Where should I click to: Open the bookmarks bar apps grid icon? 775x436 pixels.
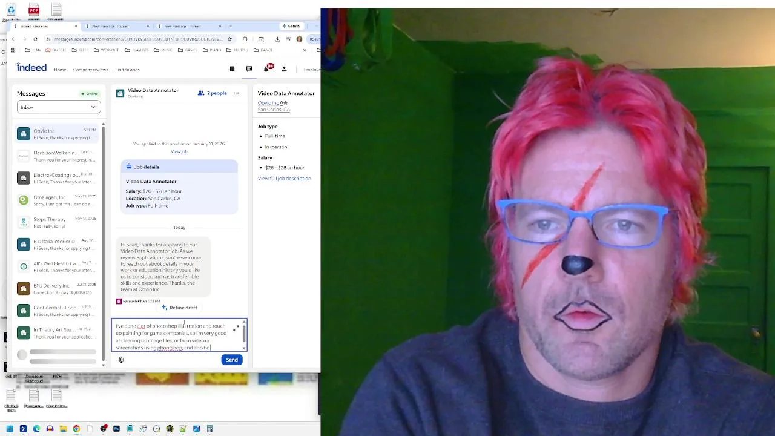coord(13,50)
